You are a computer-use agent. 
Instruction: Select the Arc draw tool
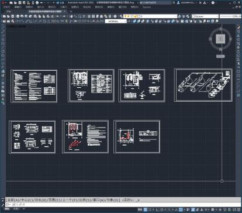click(3, 48)
